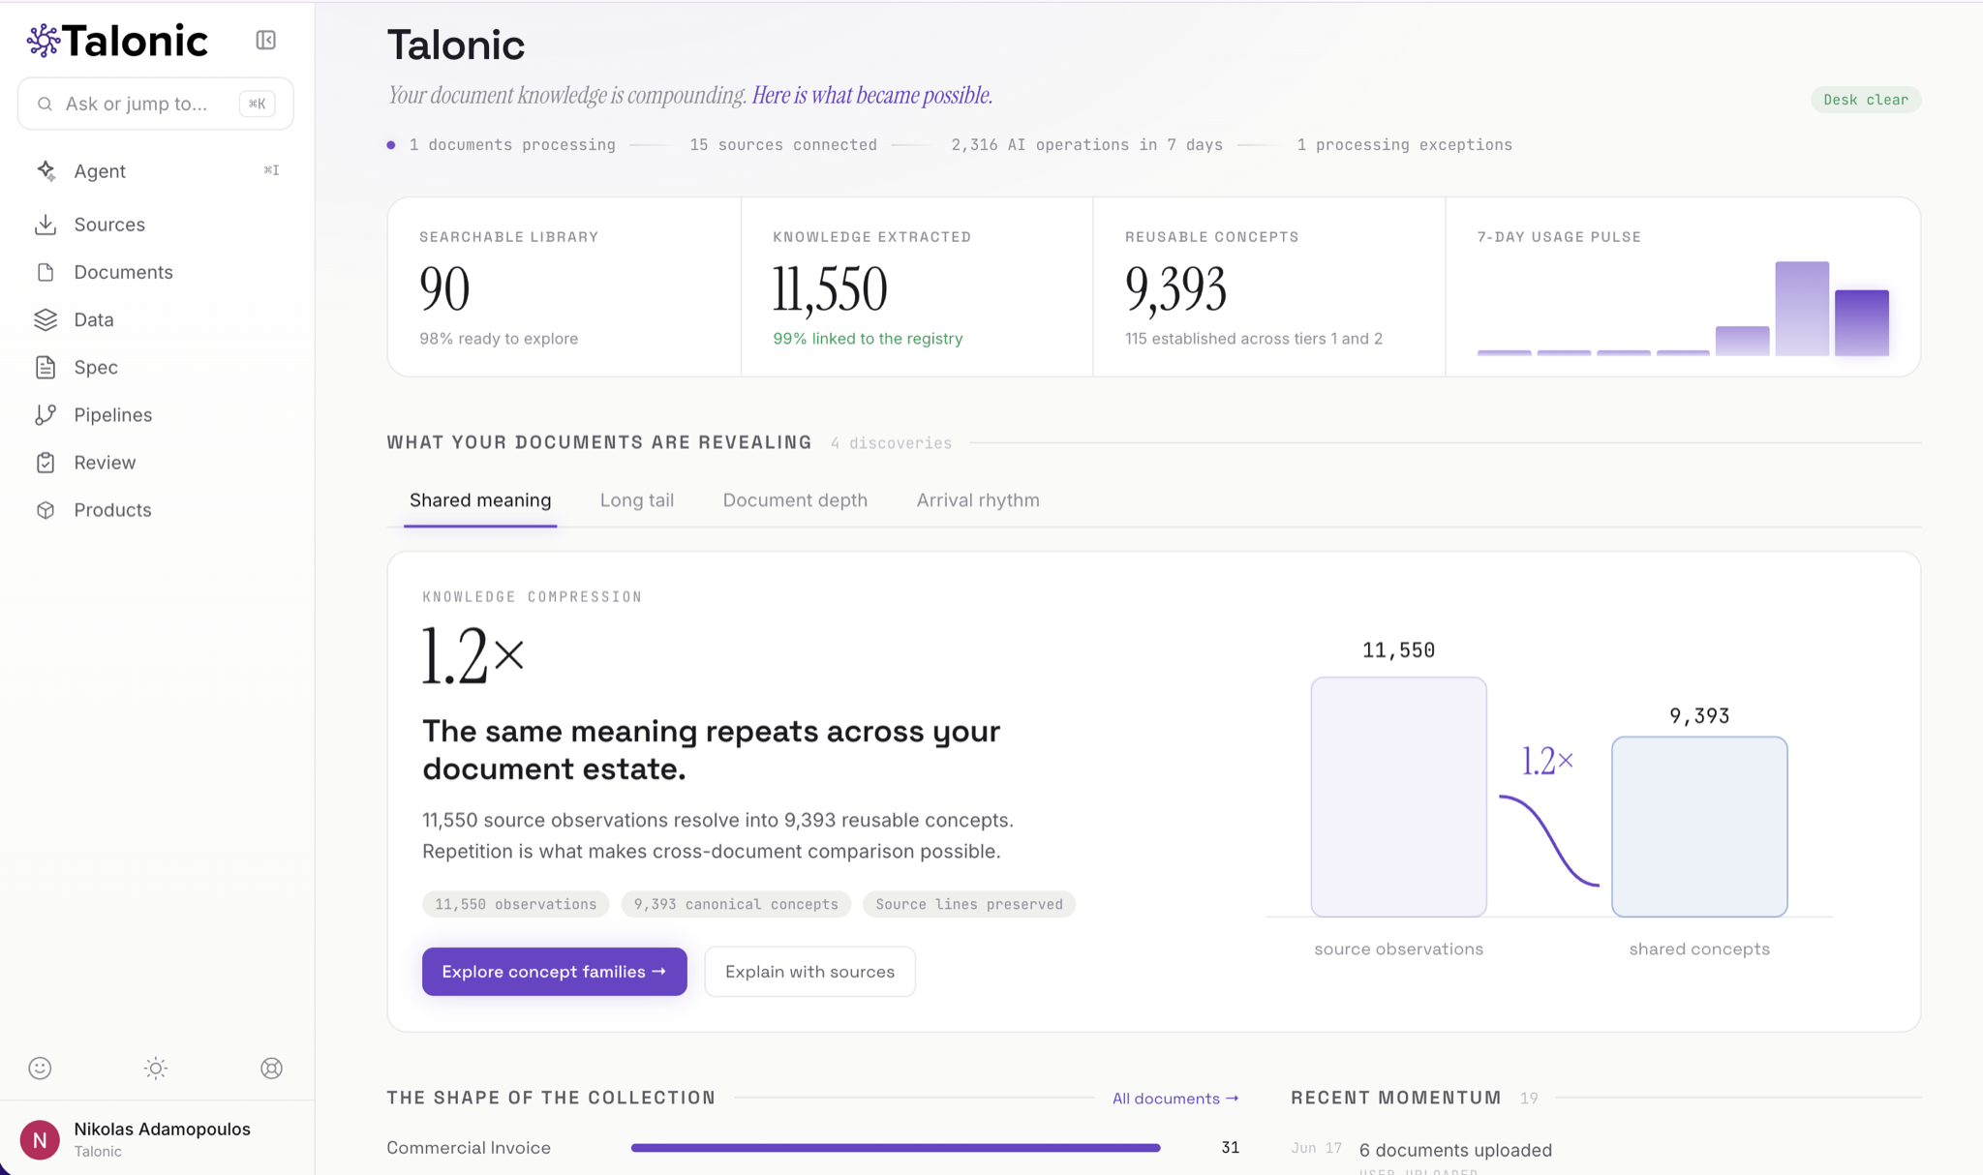This screenshot has width=1983, height=1175.
Task: Go to Pipelines
Action: pyautogui.click(x=155, y=414)
